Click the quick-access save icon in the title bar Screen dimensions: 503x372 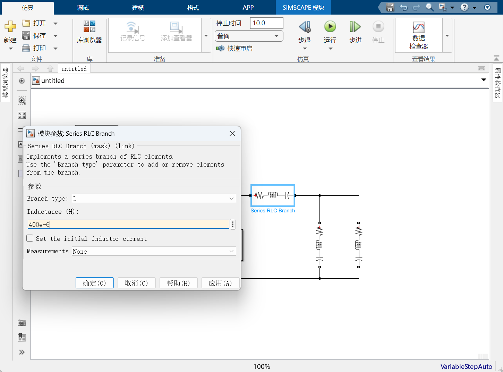coord(390,7)
